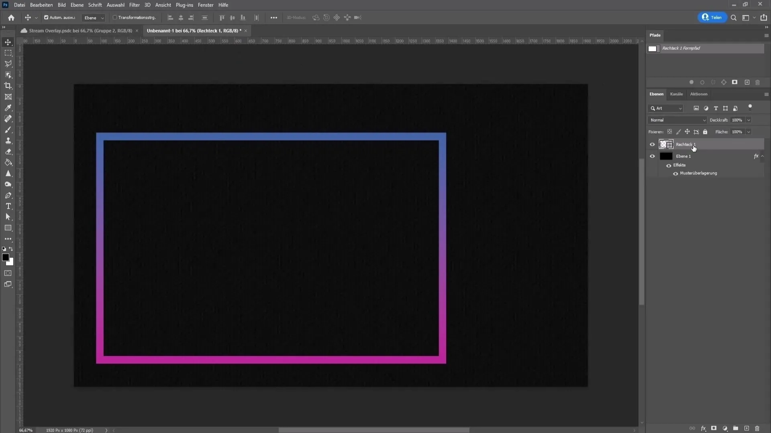Select the Object Selection tool
771x433 pixels.
[x=8, y=75]
